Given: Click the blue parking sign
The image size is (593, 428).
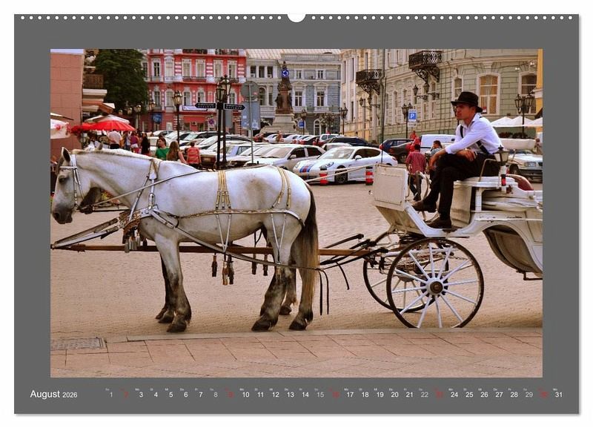Looking at the screenshot, I should (411, 116).
